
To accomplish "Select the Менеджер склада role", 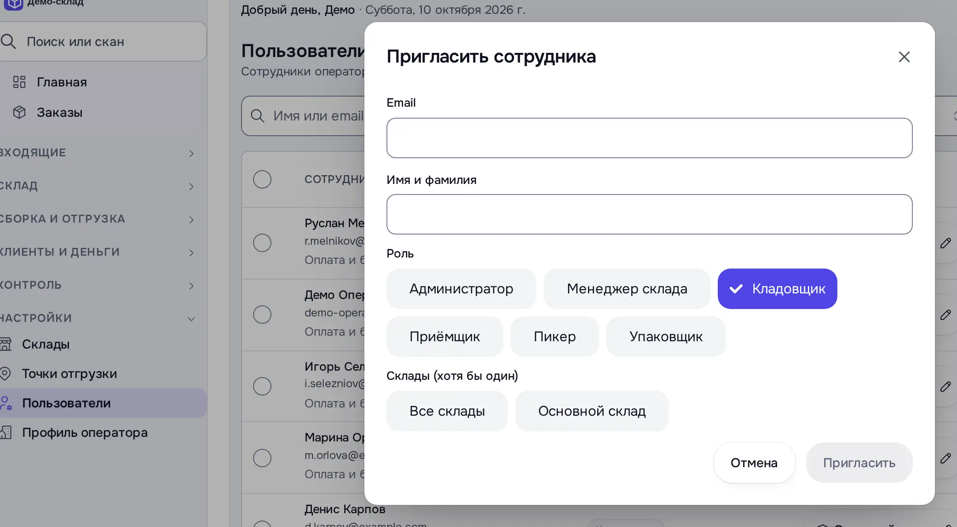I will pos(627,289).
